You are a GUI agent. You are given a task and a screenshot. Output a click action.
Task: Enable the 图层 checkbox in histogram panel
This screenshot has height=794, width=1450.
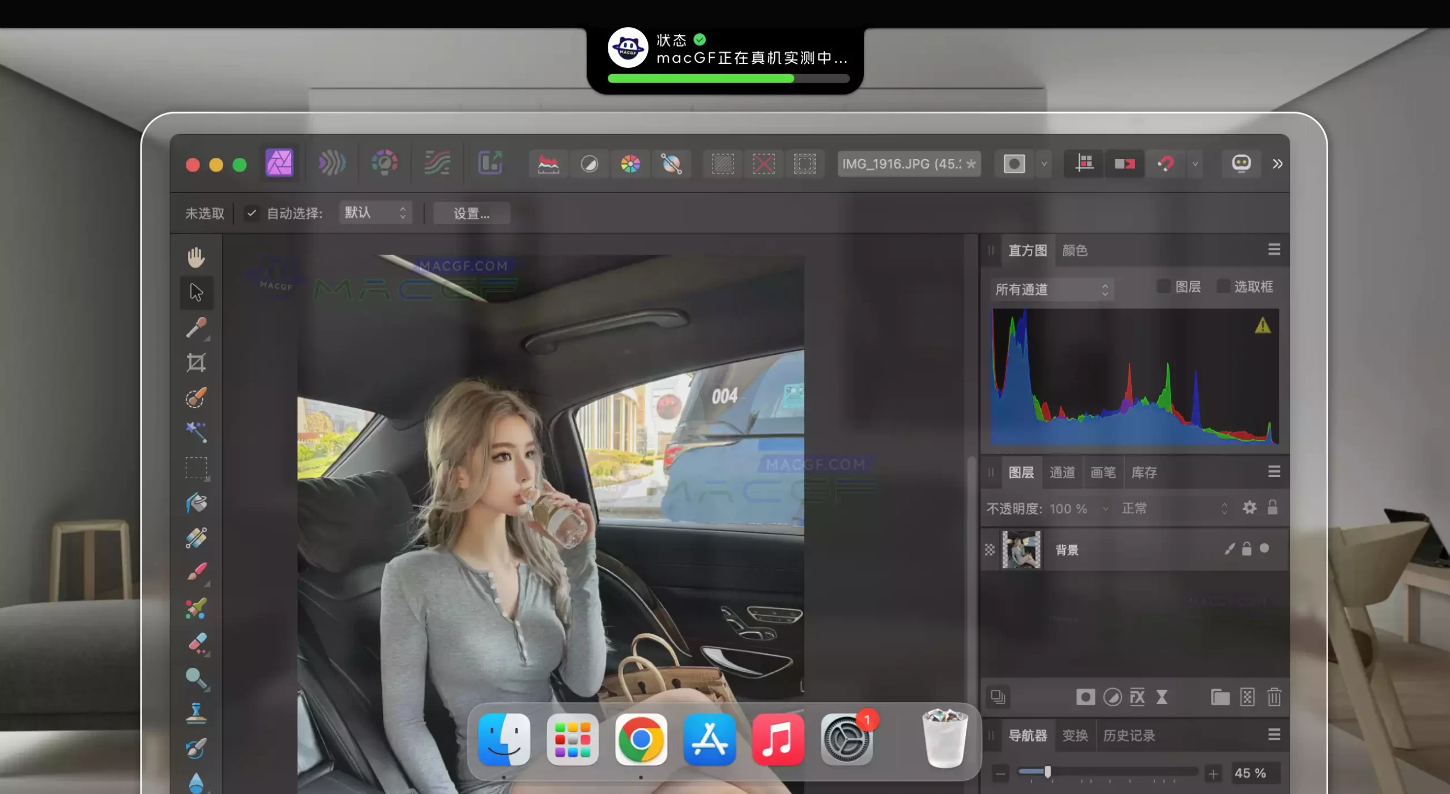1163,286
